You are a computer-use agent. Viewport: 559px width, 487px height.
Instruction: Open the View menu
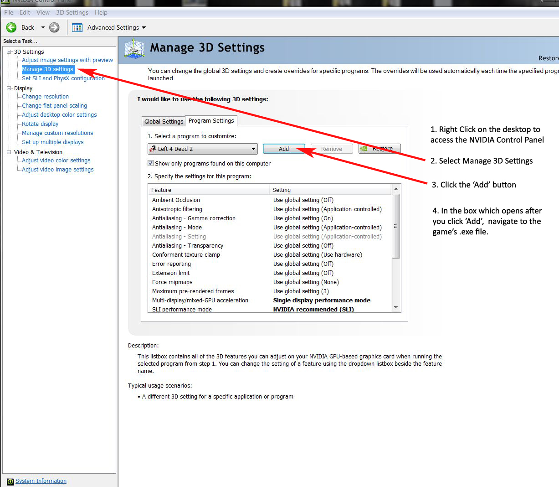pyautogui.click(x=43, y=12)
